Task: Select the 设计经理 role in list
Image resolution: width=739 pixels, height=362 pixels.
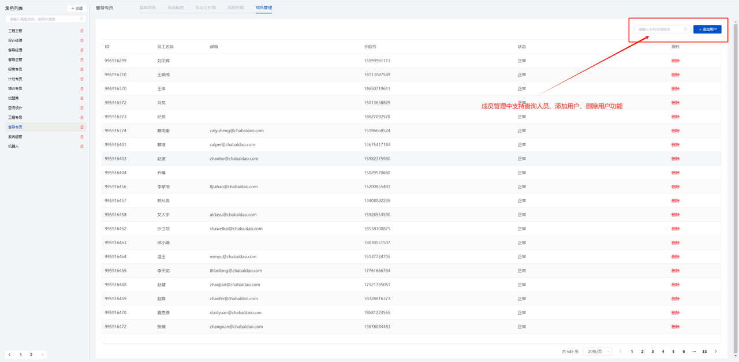Action: click(x=15, y=40)
